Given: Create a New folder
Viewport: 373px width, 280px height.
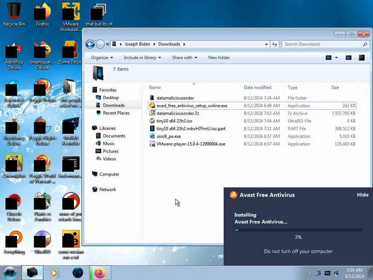Looking at the screenshot, I should coord(219,58).
